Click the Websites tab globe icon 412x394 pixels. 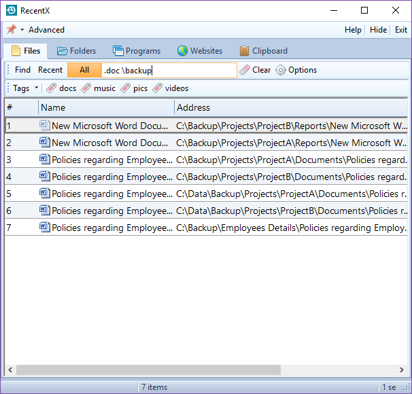coord(182,51)
